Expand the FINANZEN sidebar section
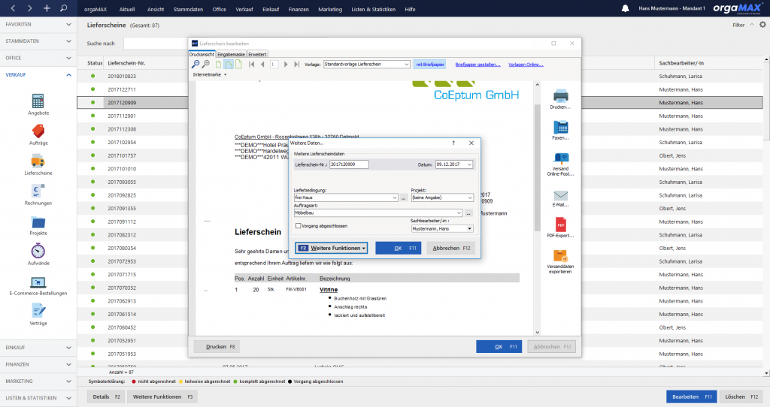This screenshot has height=407, width=770. tap(38, 364)
